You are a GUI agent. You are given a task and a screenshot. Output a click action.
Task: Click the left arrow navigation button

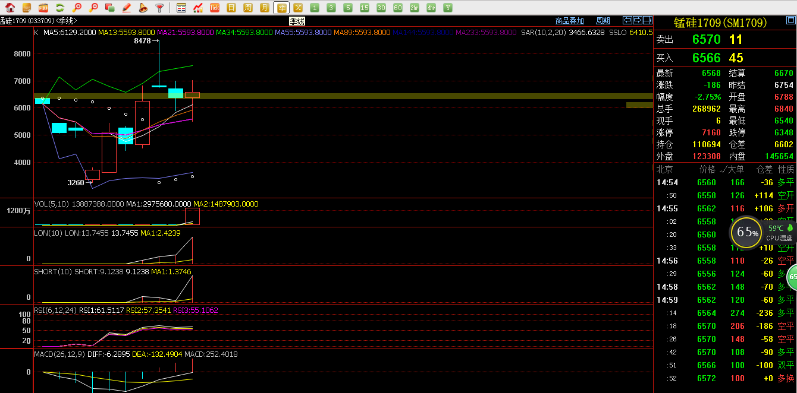click(627, 21)
